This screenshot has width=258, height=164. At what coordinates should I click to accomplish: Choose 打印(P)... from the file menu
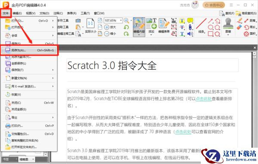(x=29, y=126)
